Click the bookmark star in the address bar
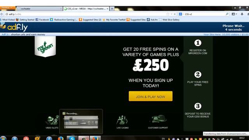 point(168,14)
